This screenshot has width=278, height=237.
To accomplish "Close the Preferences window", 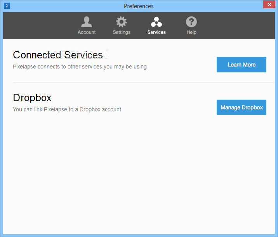I will (269, 4).
